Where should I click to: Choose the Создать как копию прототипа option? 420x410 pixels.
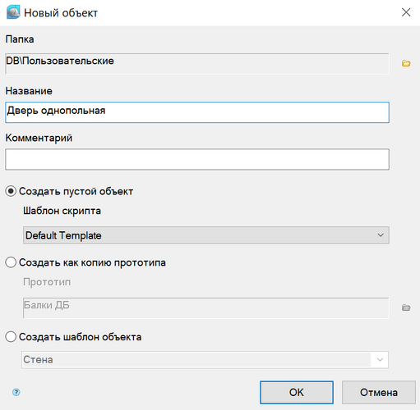point(11,262)
